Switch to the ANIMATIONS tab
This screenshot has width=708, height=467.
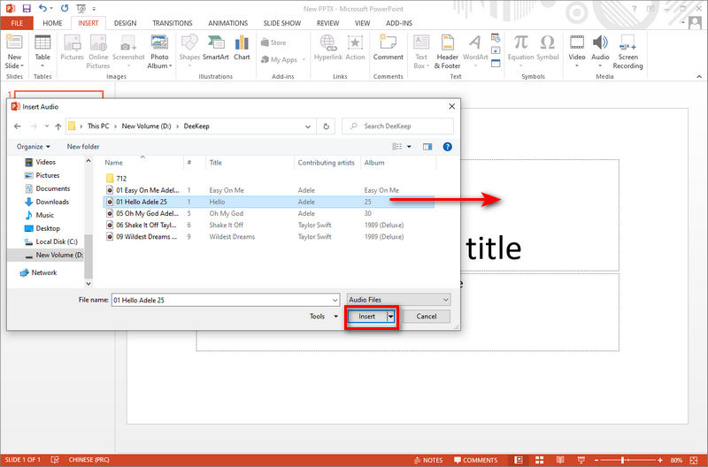(228, 23)
